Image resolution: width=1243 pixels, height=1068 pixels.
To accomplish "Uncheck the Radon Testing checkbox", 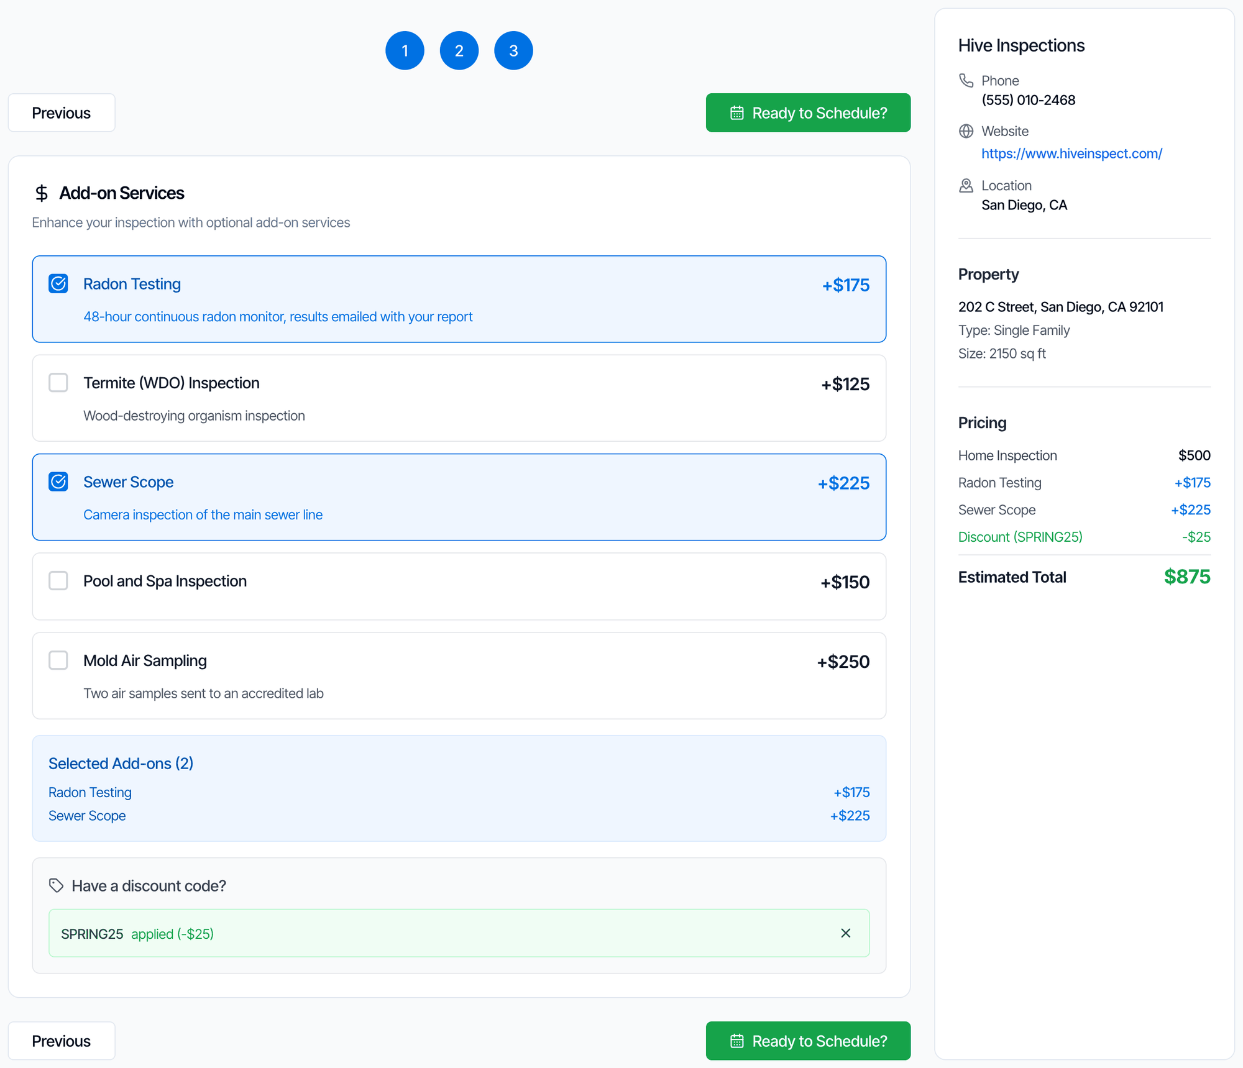I will click(58, 283).
